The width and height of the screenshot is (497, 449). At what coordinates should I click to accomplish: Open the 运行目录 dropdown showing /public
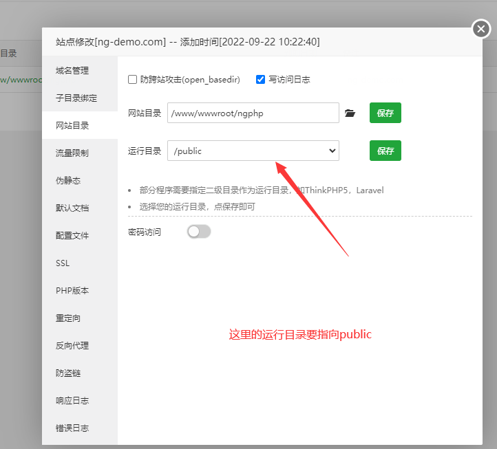click(x=253, y=151)
